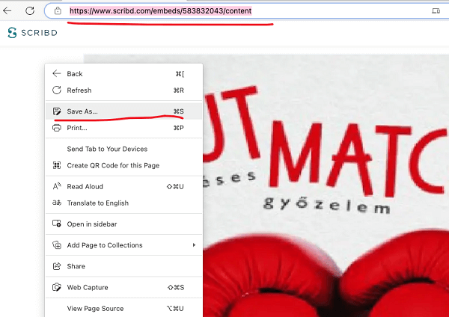Screen dimensions: 449x317
Task: Click the Save As disk icon
Action: click(x=57, y=111)
